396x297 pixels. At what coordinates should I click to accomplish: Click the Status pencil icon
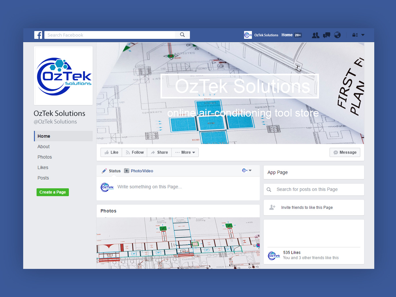point(104,171)
